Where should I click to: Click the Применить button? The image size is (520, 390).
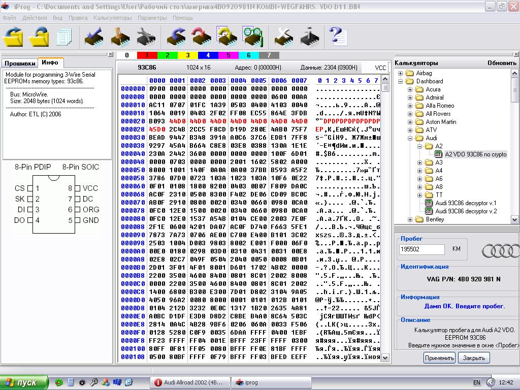pyautogui.click(x=440, y=358)
